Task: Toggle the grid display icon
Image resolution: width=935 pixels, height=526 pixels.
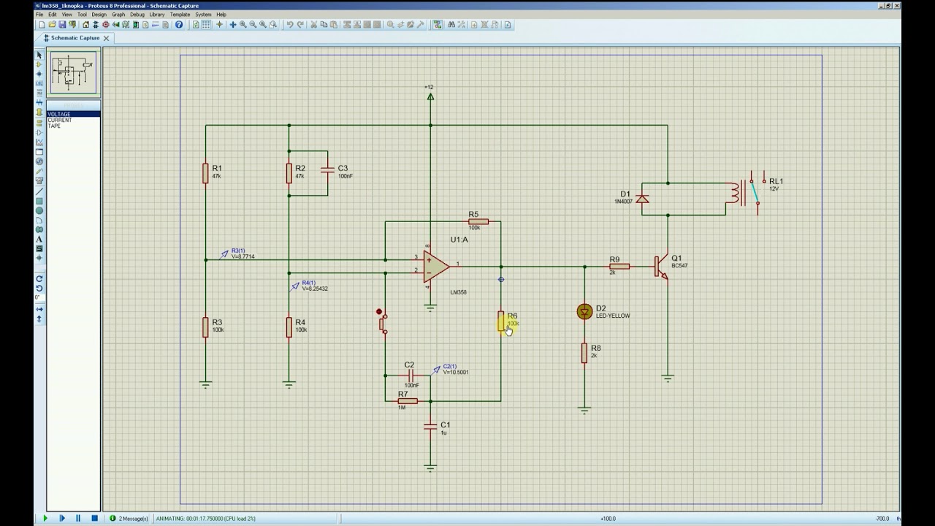Action: coord(206,24)
